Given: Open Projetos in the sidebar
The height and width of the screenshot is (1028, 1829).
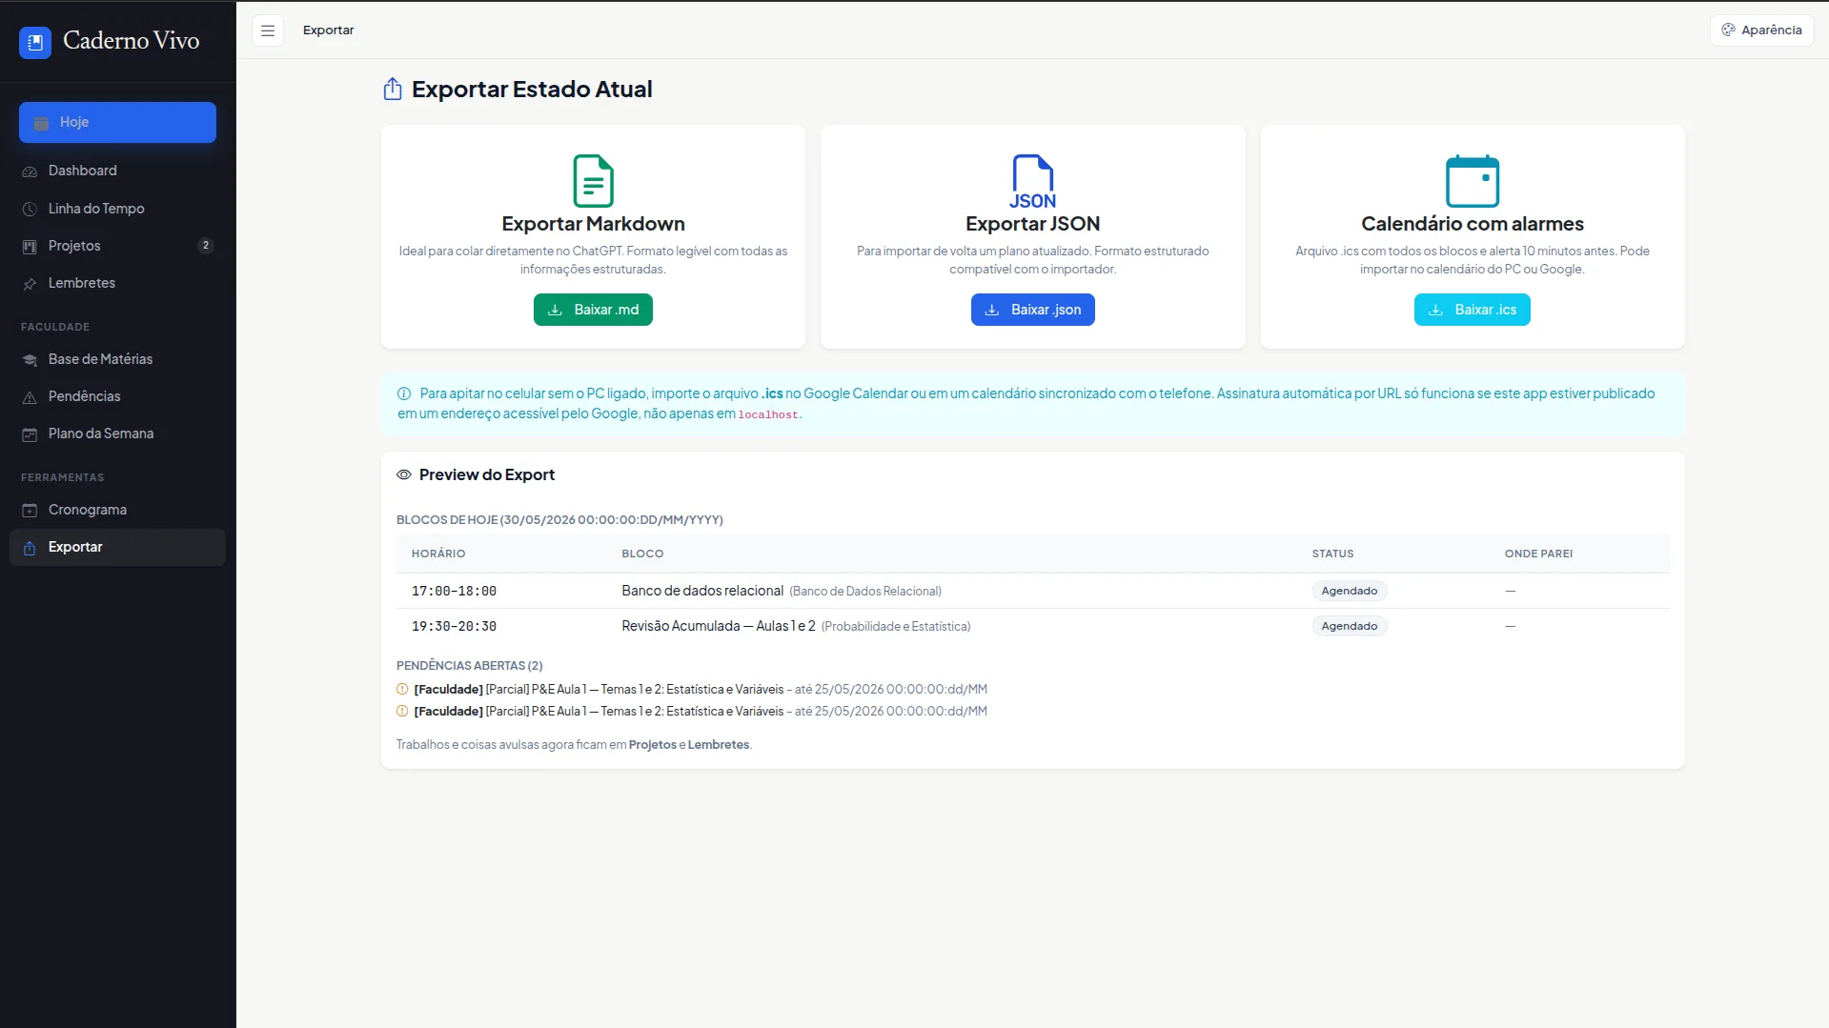Looking at the screenshot, I should [x=117, y=246].
